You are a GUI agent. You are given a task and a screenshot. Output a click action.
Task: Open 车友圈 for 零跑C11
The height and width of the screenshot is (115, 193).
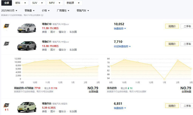coord(73,50)
